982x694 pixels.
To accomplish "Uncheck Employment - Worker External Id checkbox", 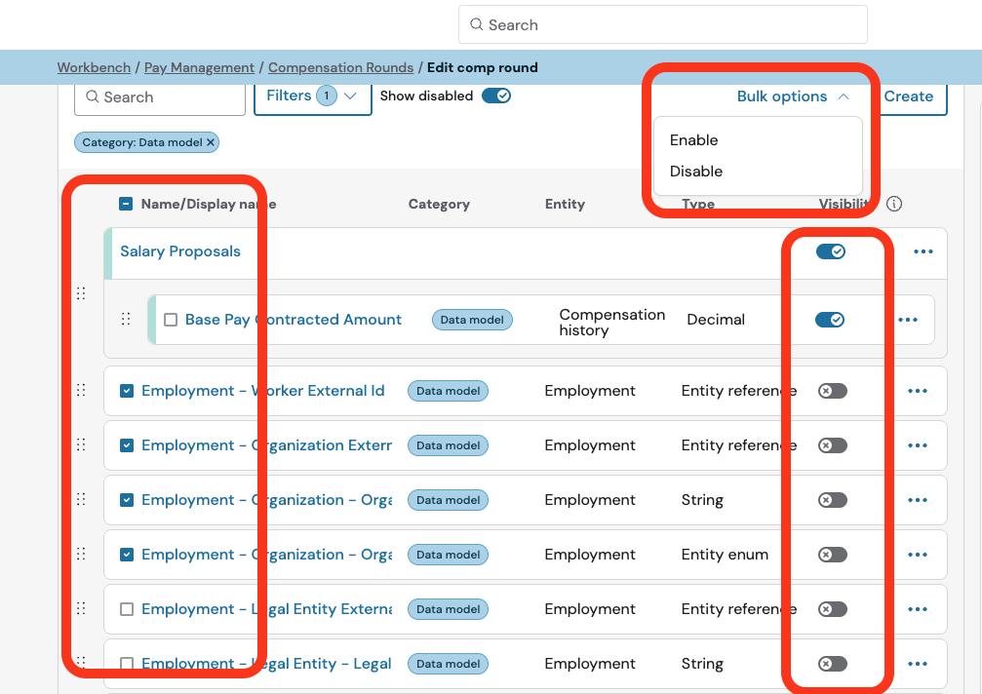I will (x=126, y=391).
